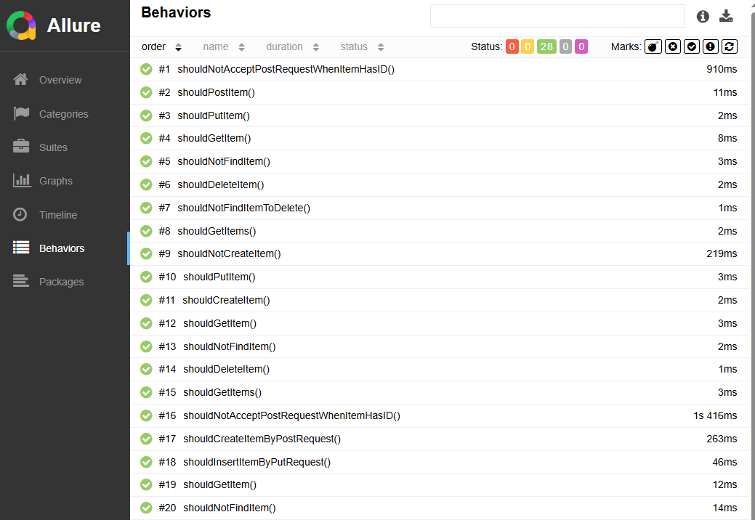Toggle the exclamation mark filter
Image resolution: width=755 pixels, height=520 pixels.
point(711,46)
